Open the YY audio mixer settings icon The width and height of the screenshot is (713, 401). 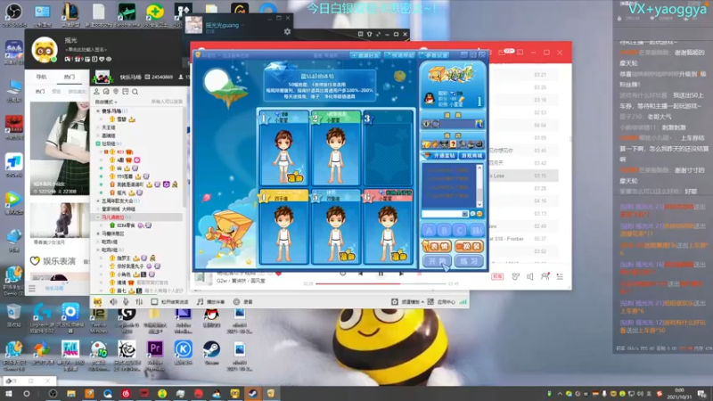139,301
